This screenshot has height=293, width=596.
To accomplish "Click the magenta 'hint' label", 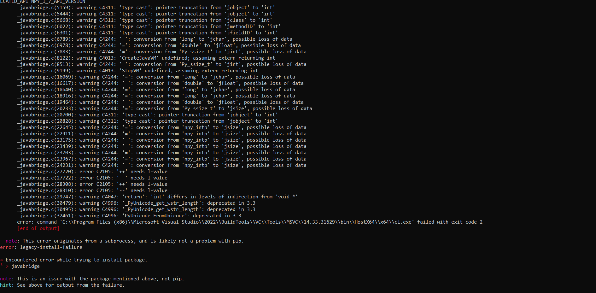I will pyautogui.click(x=6, y=285).
